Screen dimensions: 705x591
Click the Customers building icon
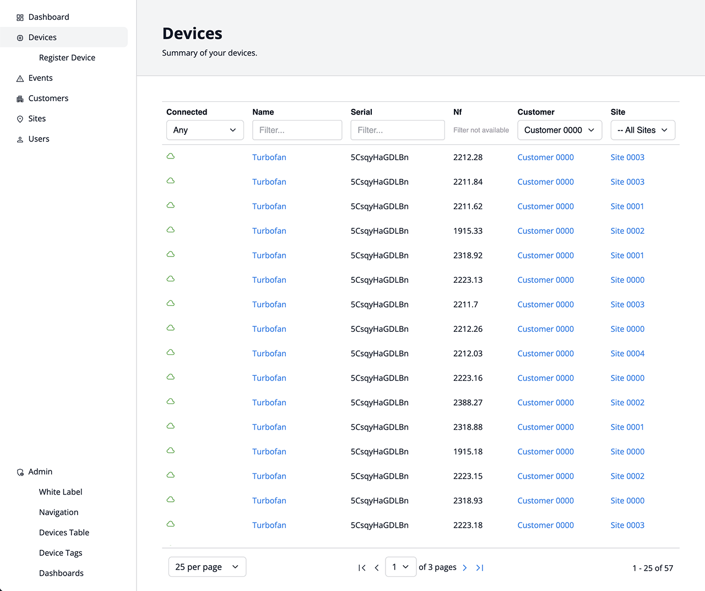(20, 99)
